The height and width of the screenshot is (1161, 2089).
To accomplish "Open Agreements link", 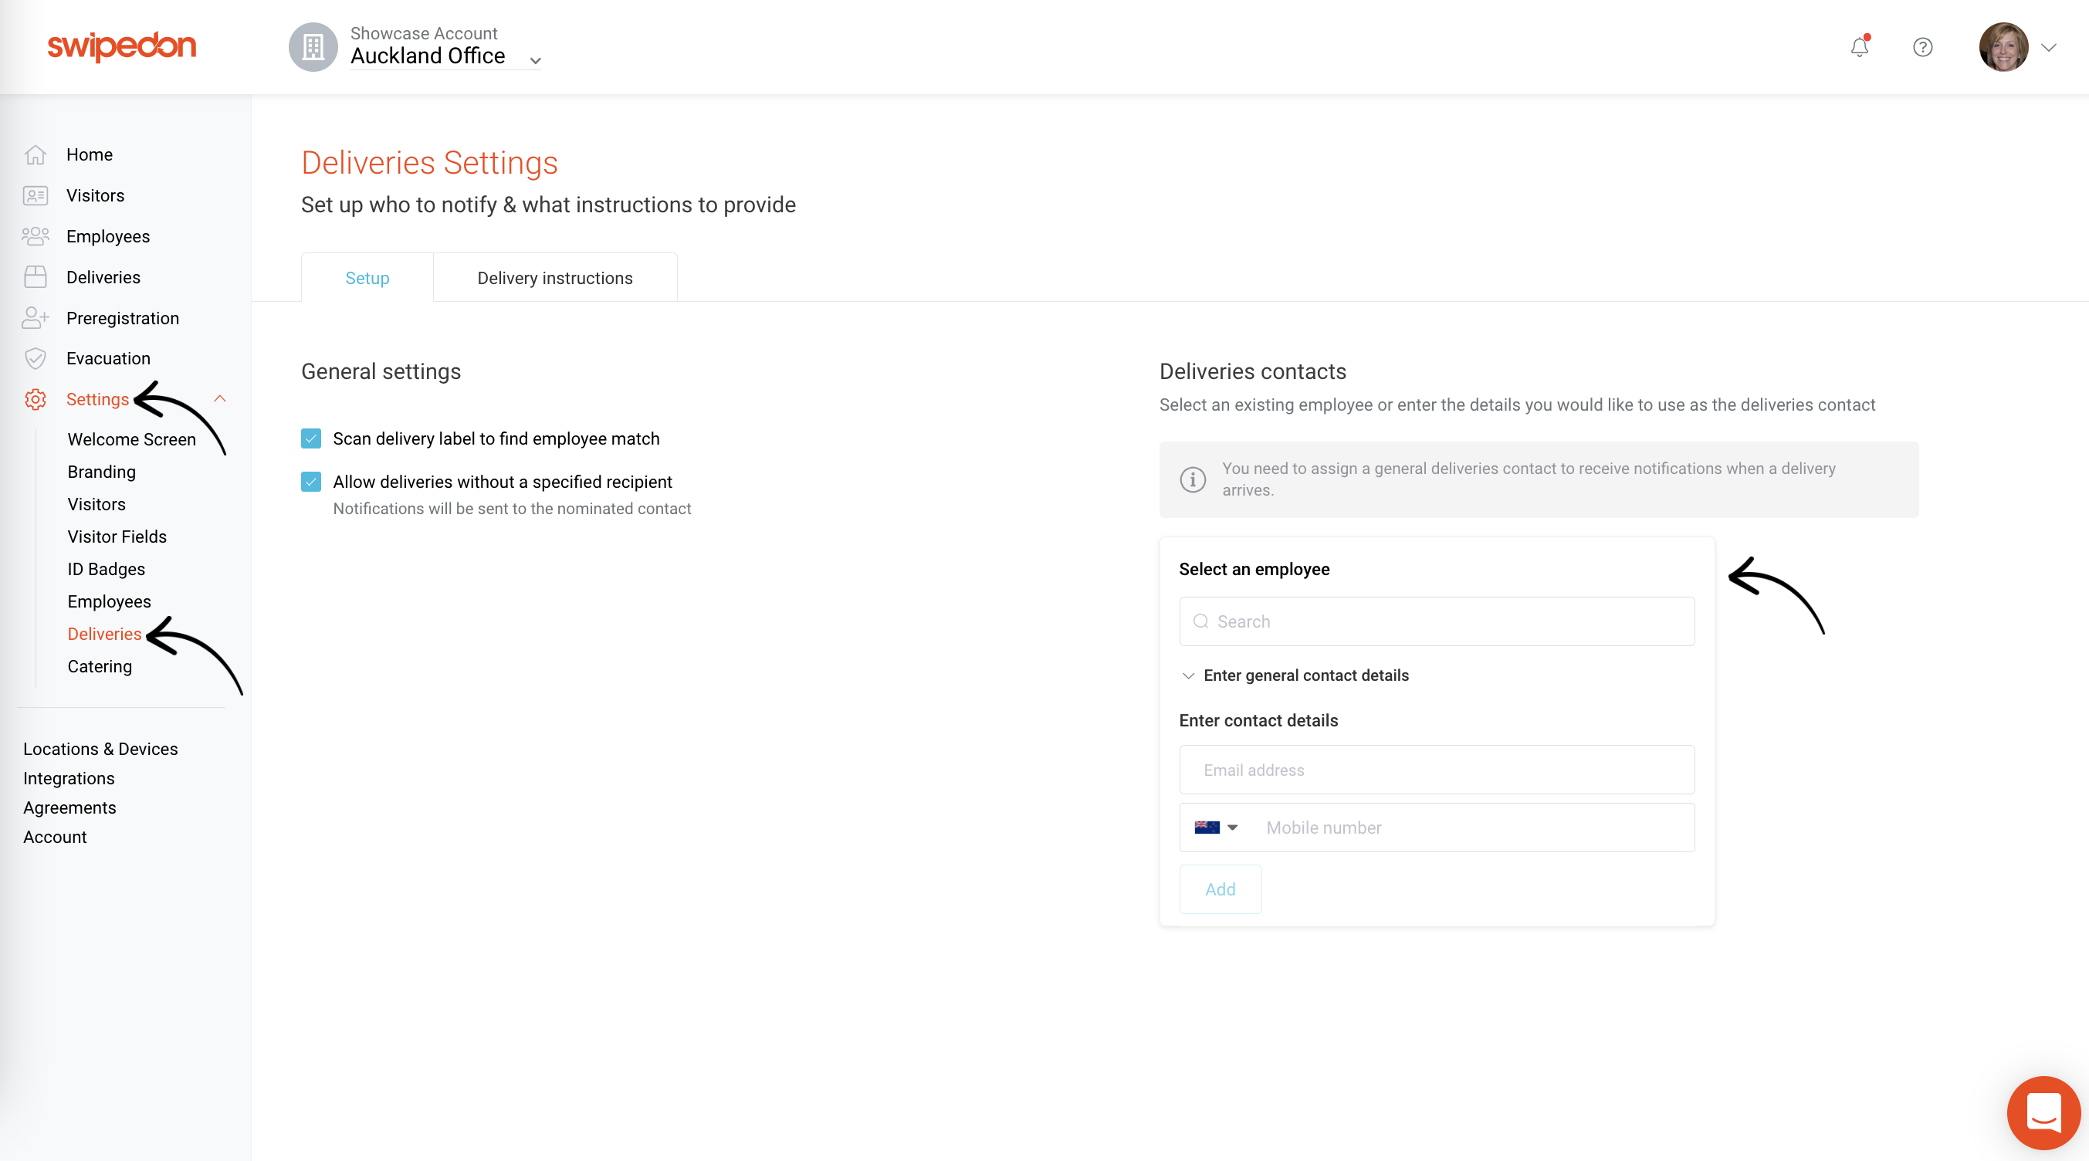I will 69,807.
